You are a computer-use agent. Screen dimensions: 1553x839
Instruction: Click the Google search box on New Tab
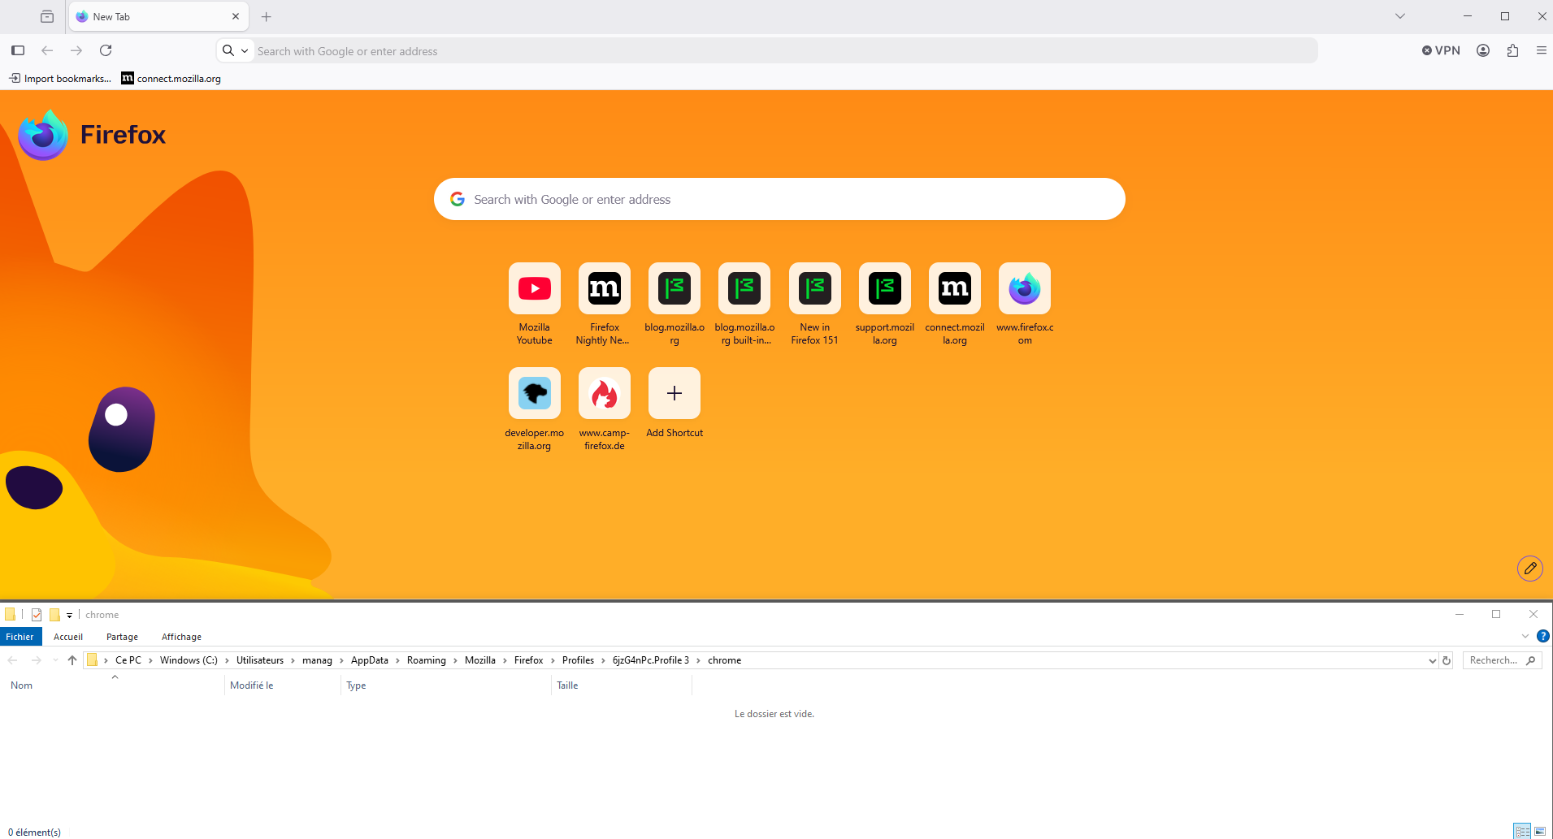(779, 199)
